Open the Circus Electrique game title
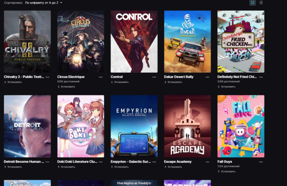The image size is (287, 186). (71, 77)
